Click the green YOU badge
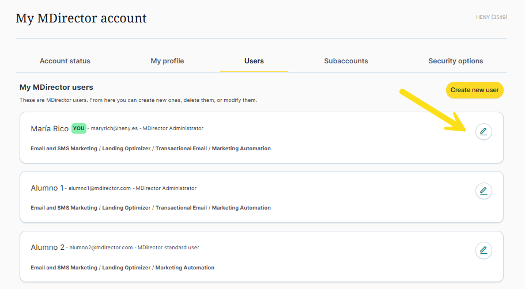 tap(79, 128)
